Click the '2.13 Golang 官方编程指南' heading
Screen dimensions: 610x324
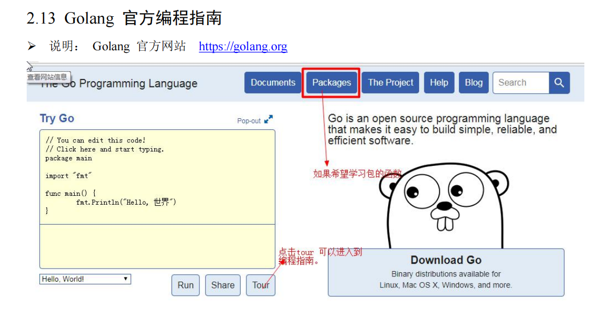[124, 18]
